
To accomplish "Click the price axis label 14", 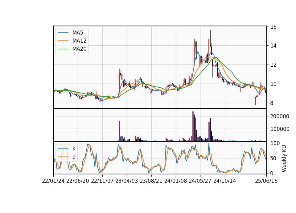I will tap(273, 46).
